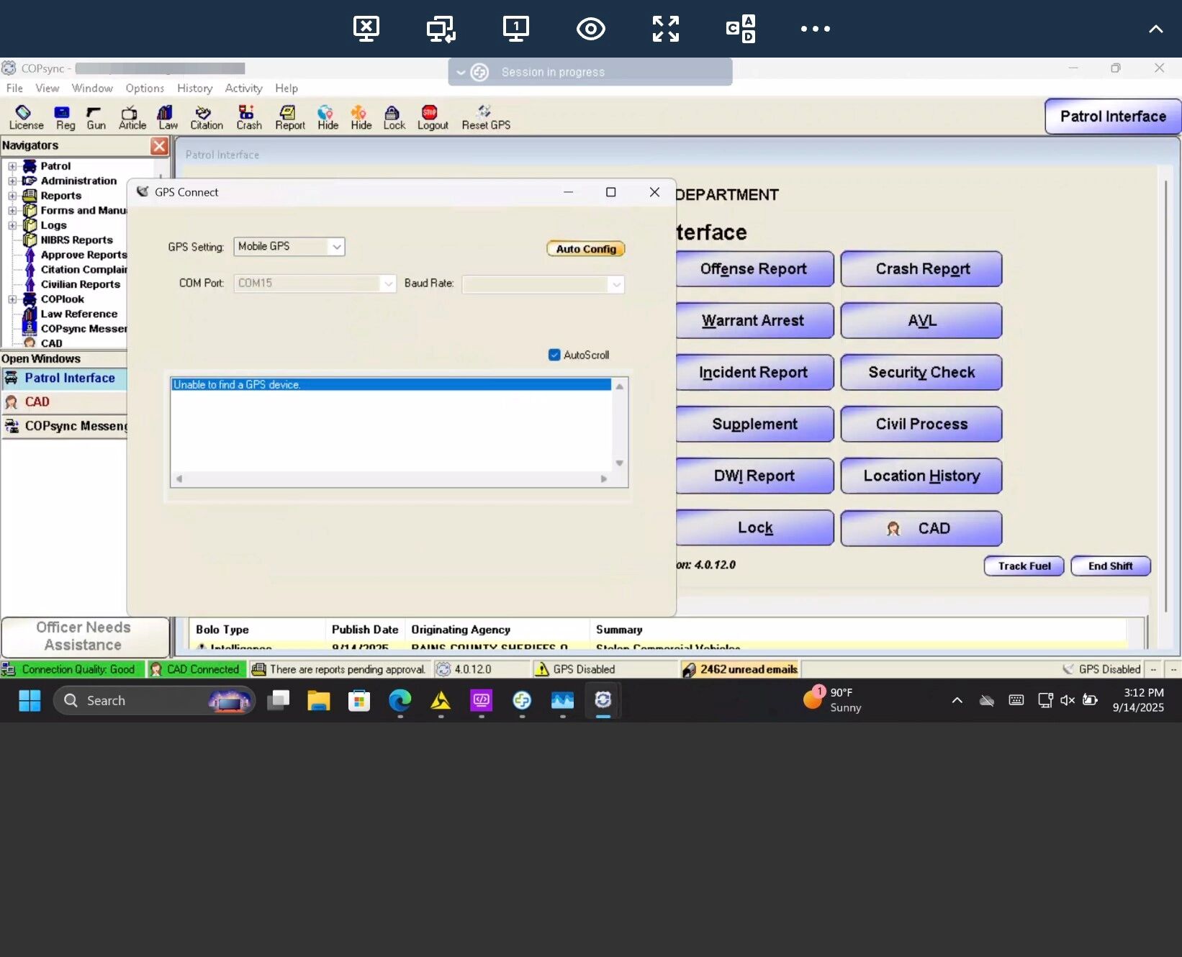Click the end-session icon in remote toolbar
The width and height of the screenshot is (1182, 957).
point(366,29)
